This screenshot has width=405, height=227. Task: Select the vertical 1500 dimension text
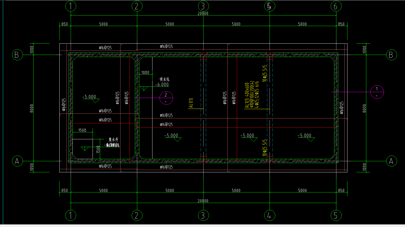tap(98, 149)
